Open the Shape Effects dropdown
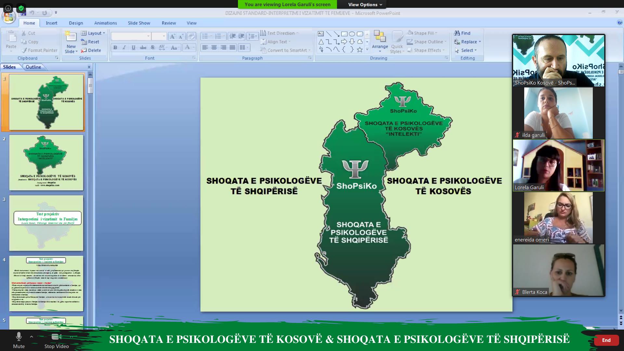The image size is (624, 351). pos(426,50)
